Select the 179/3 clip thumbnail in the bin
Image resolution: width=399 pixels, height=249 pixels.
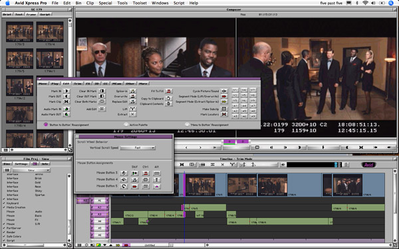tap(19, 32)
